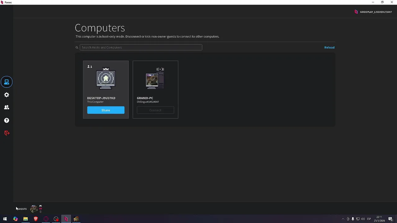Image resolution: width=397 pixels, height=223 pixels.
Task: Click the Chilingus#14524647 owner text
Action: [x=148, y=102]
